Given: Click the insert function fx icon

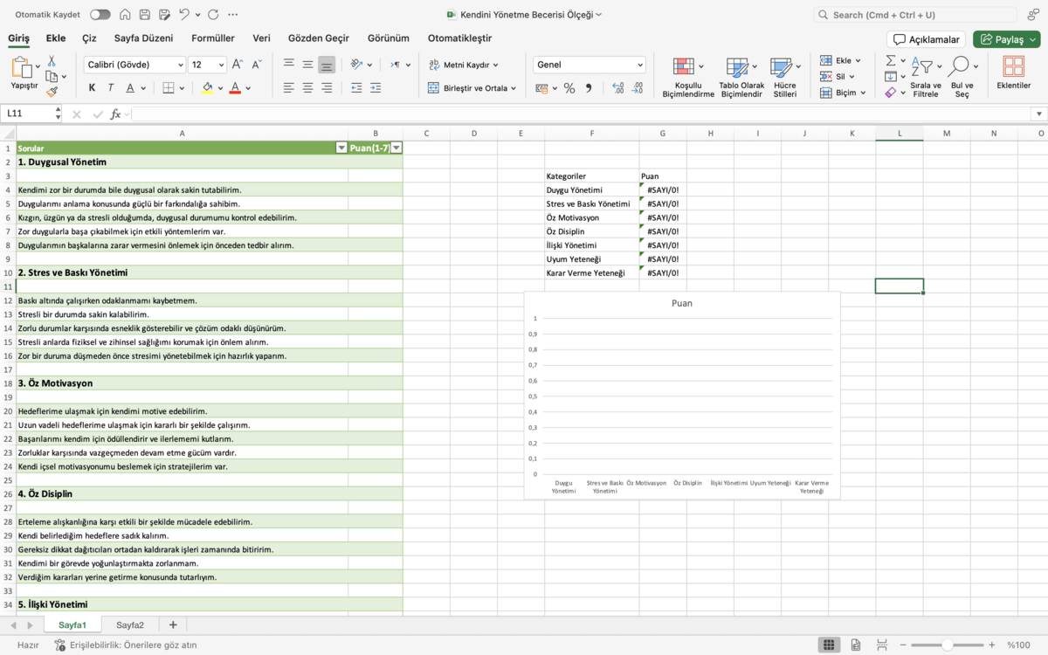Looking at the screenshot, I should tap(116, 114).
